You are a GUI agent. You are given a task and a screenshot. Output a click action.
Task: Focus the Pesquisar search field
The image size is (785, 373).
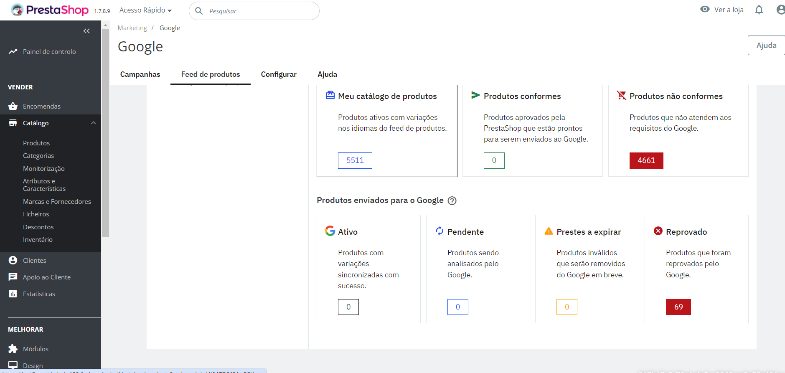(254, 11)
